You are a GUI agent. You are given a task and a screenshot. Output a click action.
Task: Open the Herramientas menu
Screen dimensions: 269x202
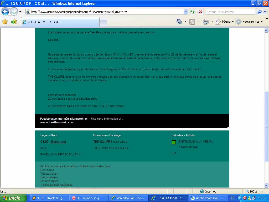pos(249,22)
